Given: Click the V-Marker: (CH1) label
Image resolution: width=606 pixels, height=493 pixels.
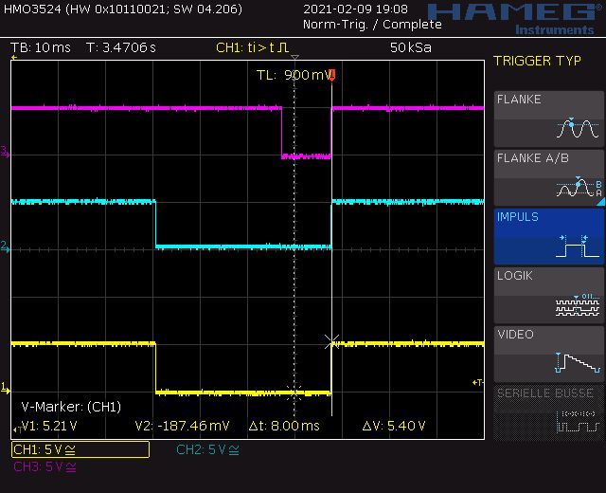Looking at the screenshot, I should pos(71,407).
